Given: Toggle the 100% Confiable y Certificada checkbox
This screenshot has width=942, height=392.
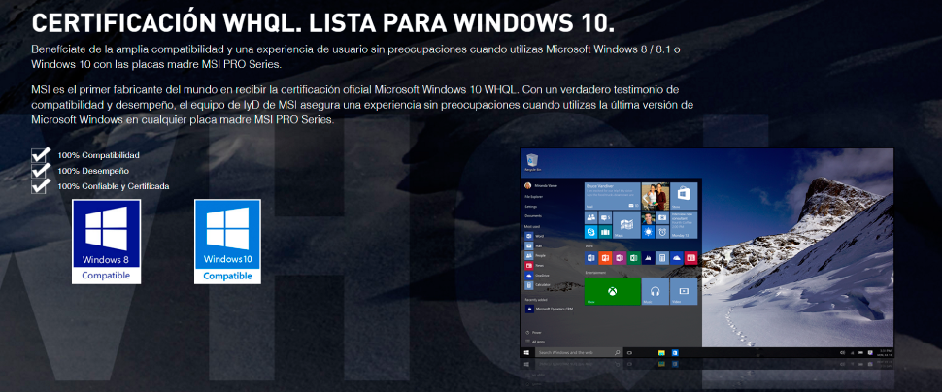Looking at the screenshot, I should tap(41, 186).
